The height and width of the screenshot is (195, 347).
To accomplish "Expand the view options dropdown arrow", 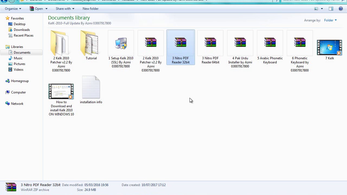I will point(322,9).
